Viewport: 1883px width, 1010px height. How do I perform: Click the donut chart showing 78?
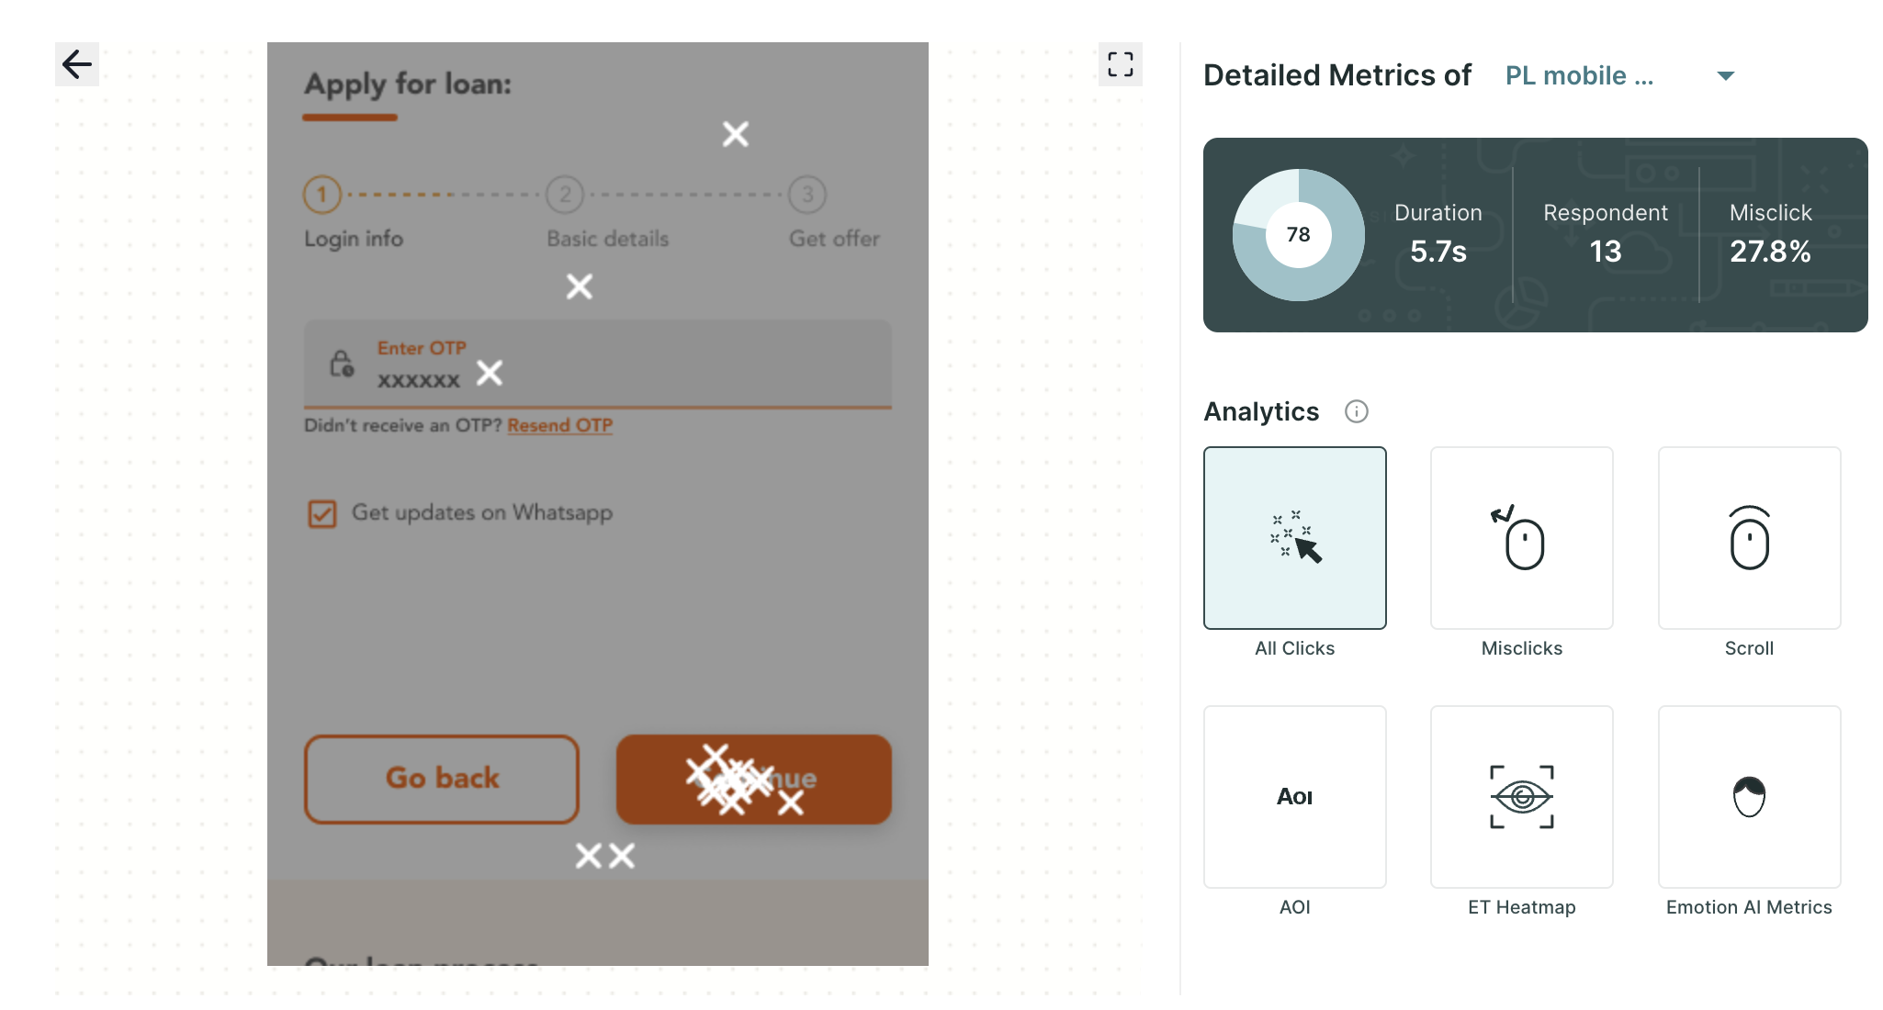point(1298,235)
